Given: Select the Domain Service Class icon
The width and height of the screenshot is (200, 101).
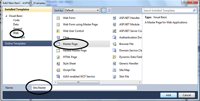Looking at the screenshot, I should pyautogui.click(x=115, y=50).
